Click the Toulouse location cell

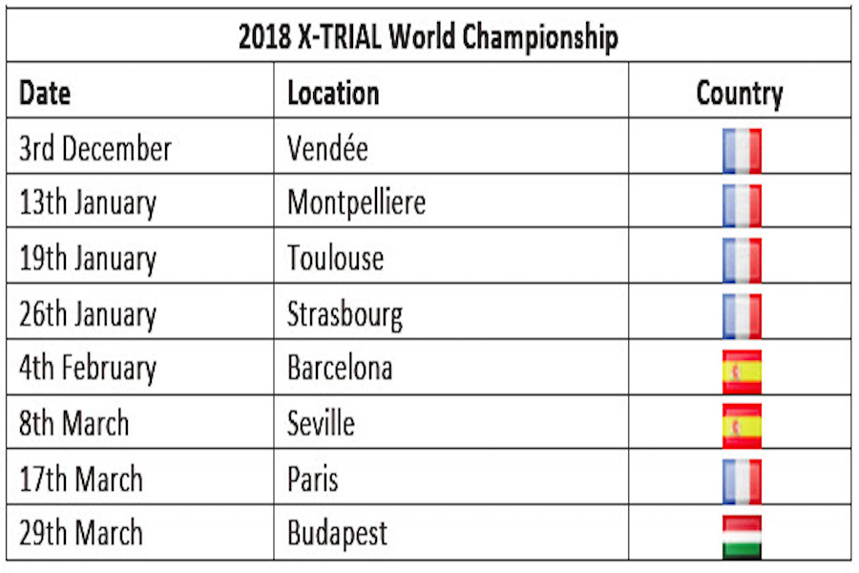(450, 256)
